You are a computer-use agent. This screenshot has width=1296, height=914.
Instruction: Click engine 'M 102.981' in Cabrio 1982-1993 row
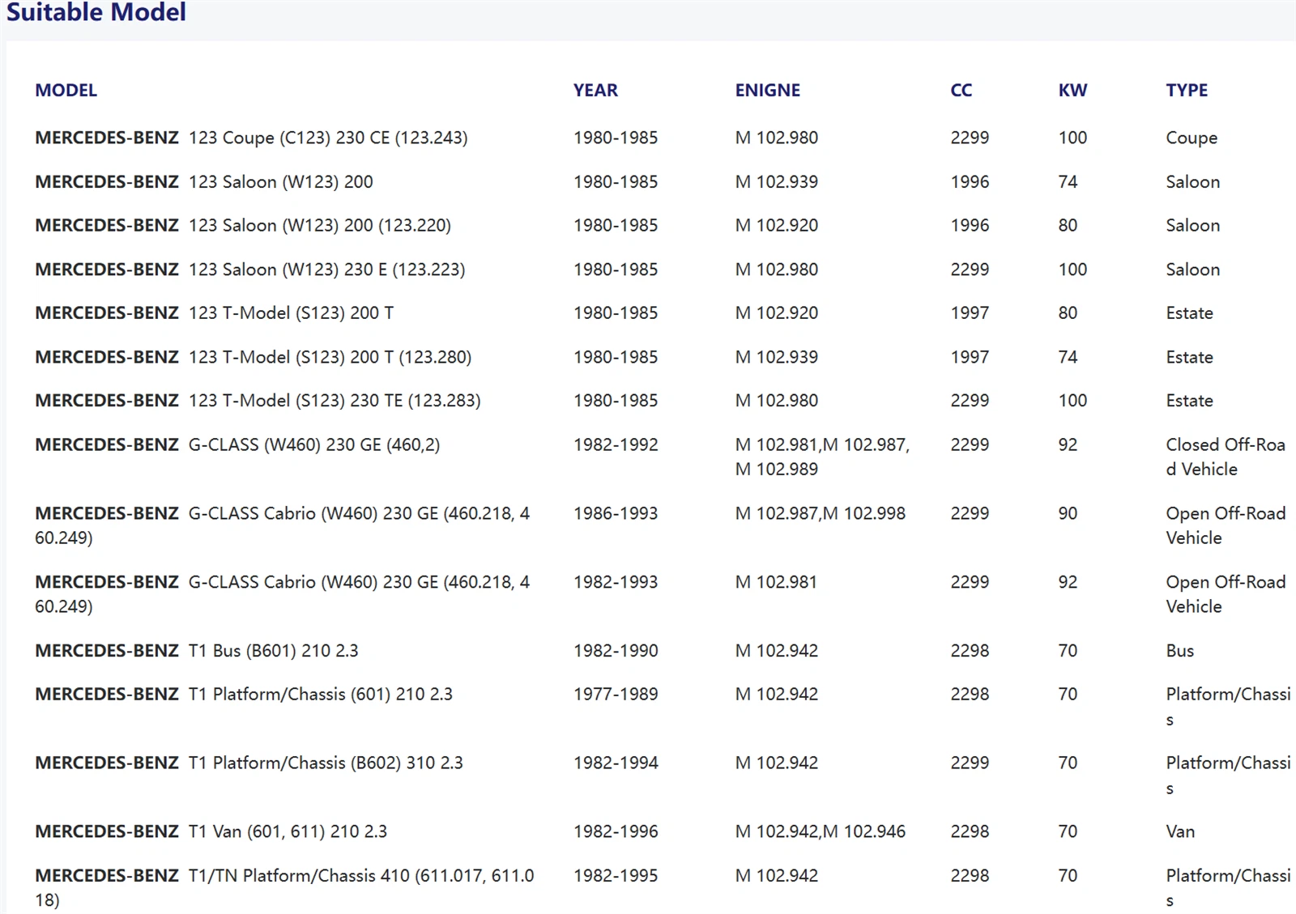(x=776, y=582)
